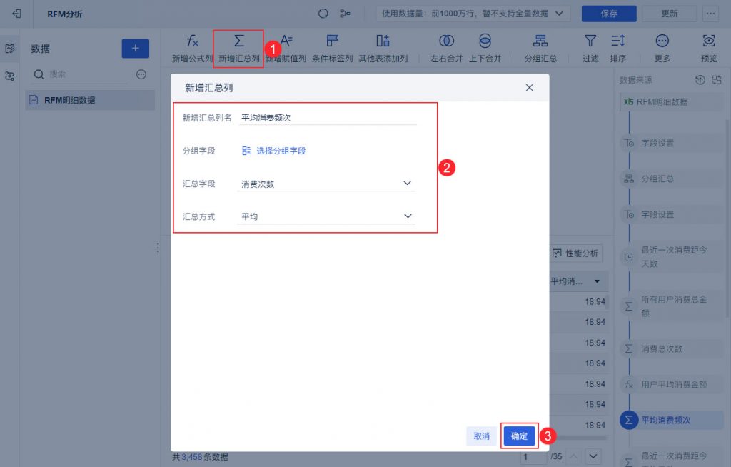
Task: Open the 平均消… column header dropdown arrow
Action: point(597,281)
